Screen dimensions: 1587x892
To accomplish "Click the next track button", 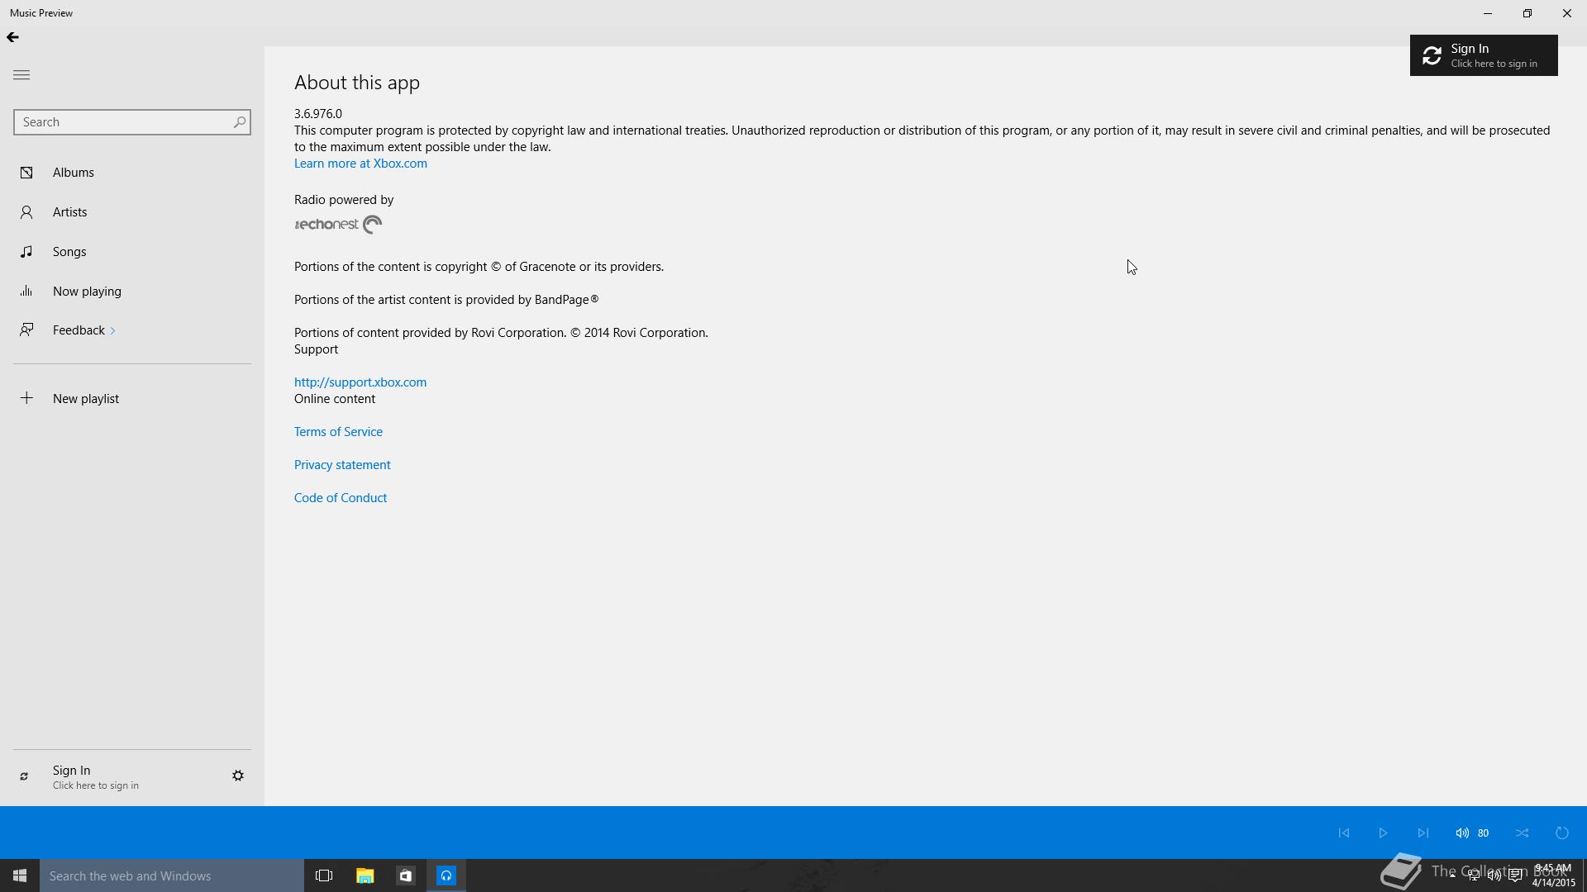I will coord(1423,833).
